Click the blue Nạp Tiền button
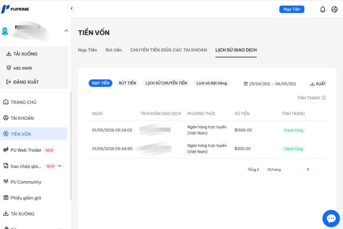Screen dimensions: 343x229 [x=292, y=9]
